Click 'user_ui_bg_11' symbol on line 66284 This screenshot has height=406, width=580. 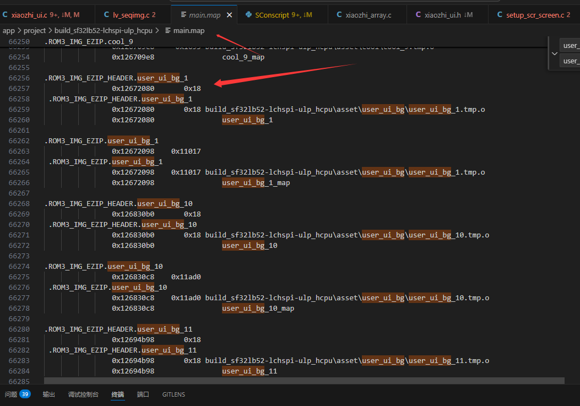pyautogui.click(x=250, y=371)
